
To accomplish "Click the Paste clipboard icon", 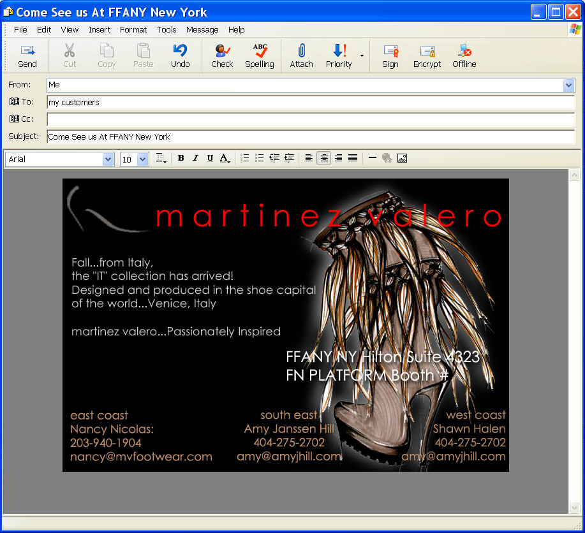I will pos(144,50).
